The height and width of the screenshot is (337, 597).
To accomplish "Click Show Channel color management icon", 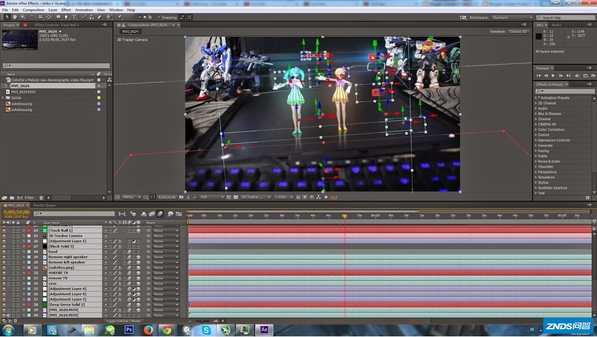I will point(195,197).
